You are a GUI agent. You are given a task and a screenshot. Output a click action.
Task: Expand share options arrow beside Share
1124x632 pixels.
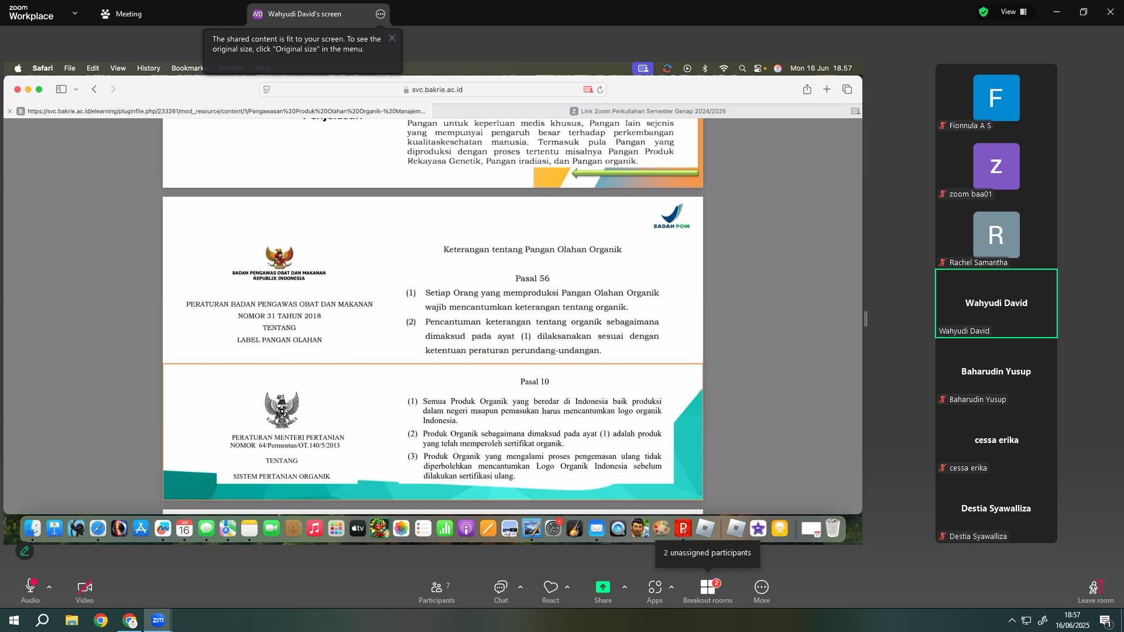click(625, 587)
